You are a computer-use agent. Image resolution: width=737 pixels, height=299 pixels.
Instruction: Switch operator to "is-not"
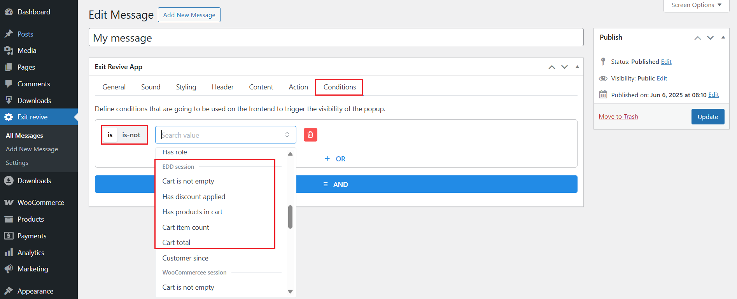click(131, 135)
